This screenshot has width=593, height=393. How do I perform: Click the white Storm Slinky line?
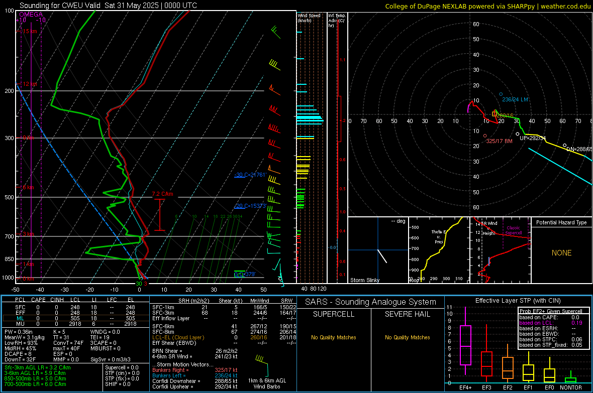(382, 256)
